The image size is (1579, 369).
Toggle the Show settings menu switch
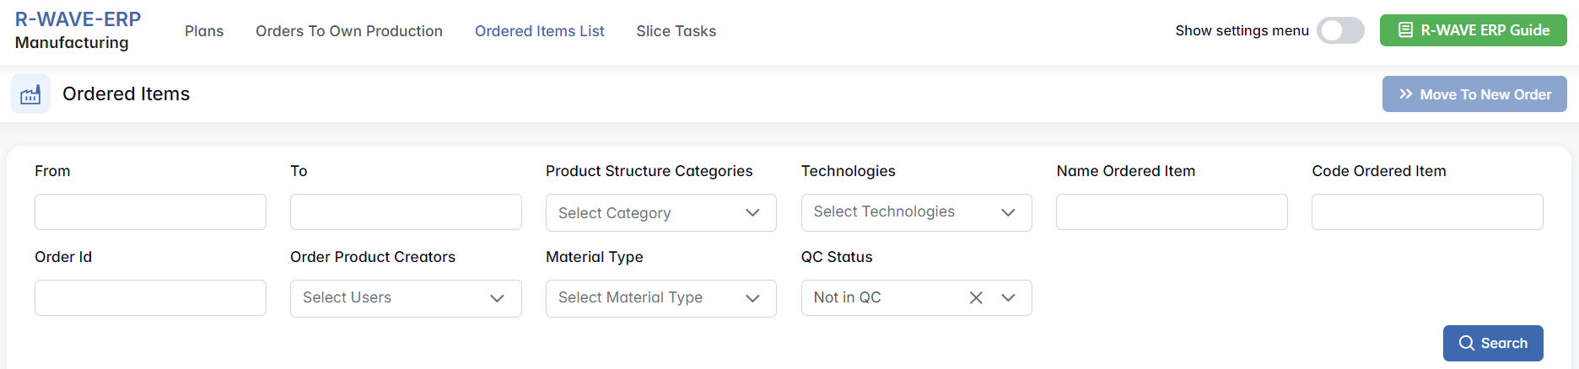pyautogui.click(x=1340, y=30)
